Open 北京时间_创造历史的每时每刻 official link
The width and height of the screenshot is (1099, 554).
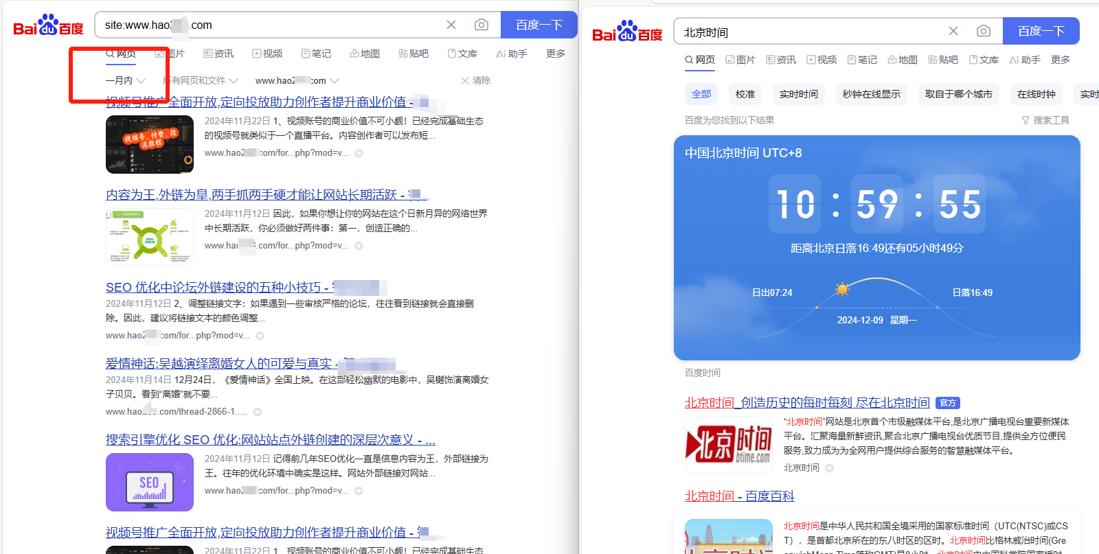pyautogui.click(x=807, y=403)
